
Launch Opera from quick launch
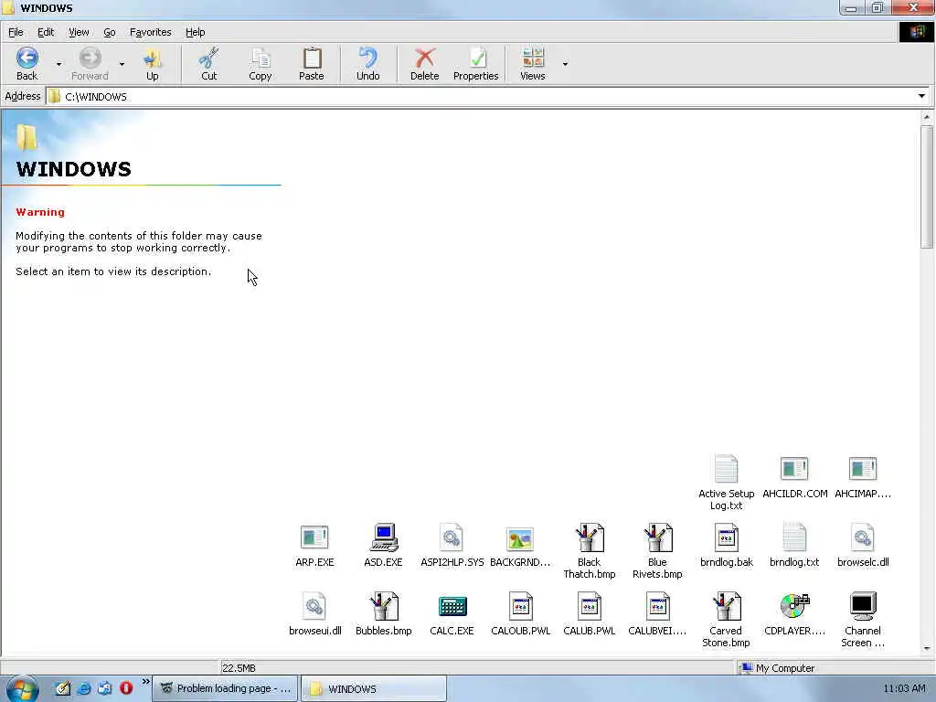pyautogui.click(x=126, y=688)
